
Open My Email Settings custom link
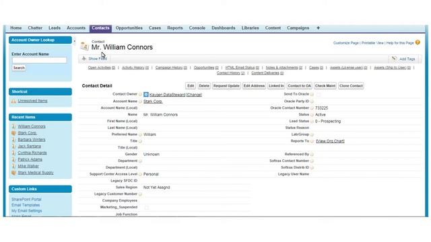tap(27, 211)
